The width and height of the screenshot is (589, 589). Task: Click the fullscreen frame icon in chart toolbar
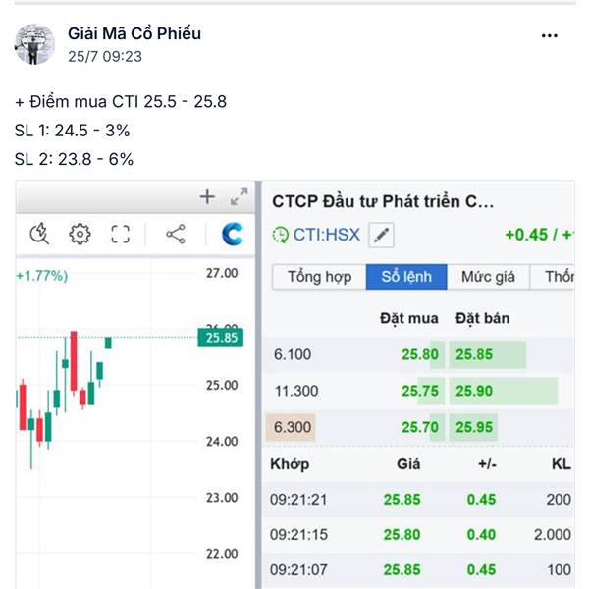[120, 234]
